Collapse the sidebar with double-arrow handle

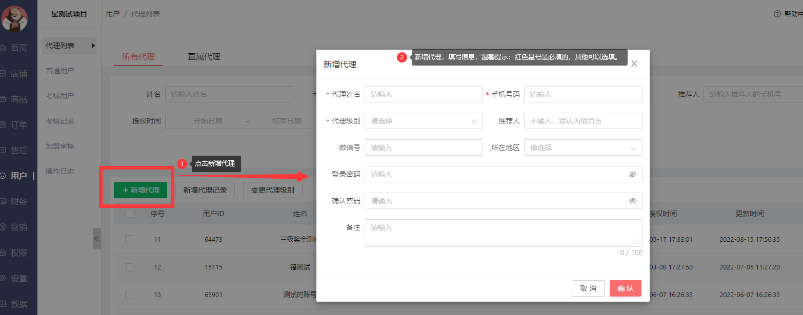click(x=96, y=239)
